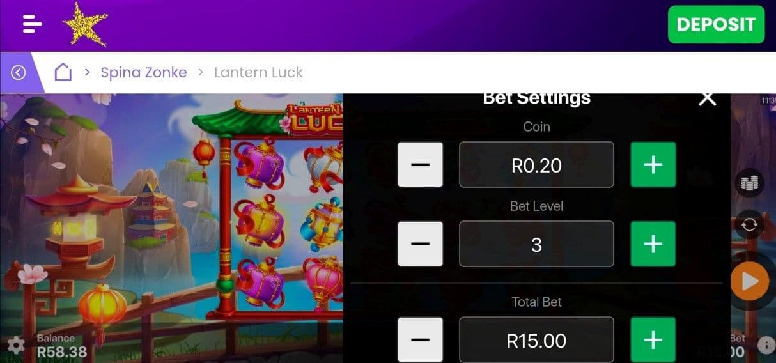Click the gold star logo
The image size is (776, 363).
click(85, 24)
